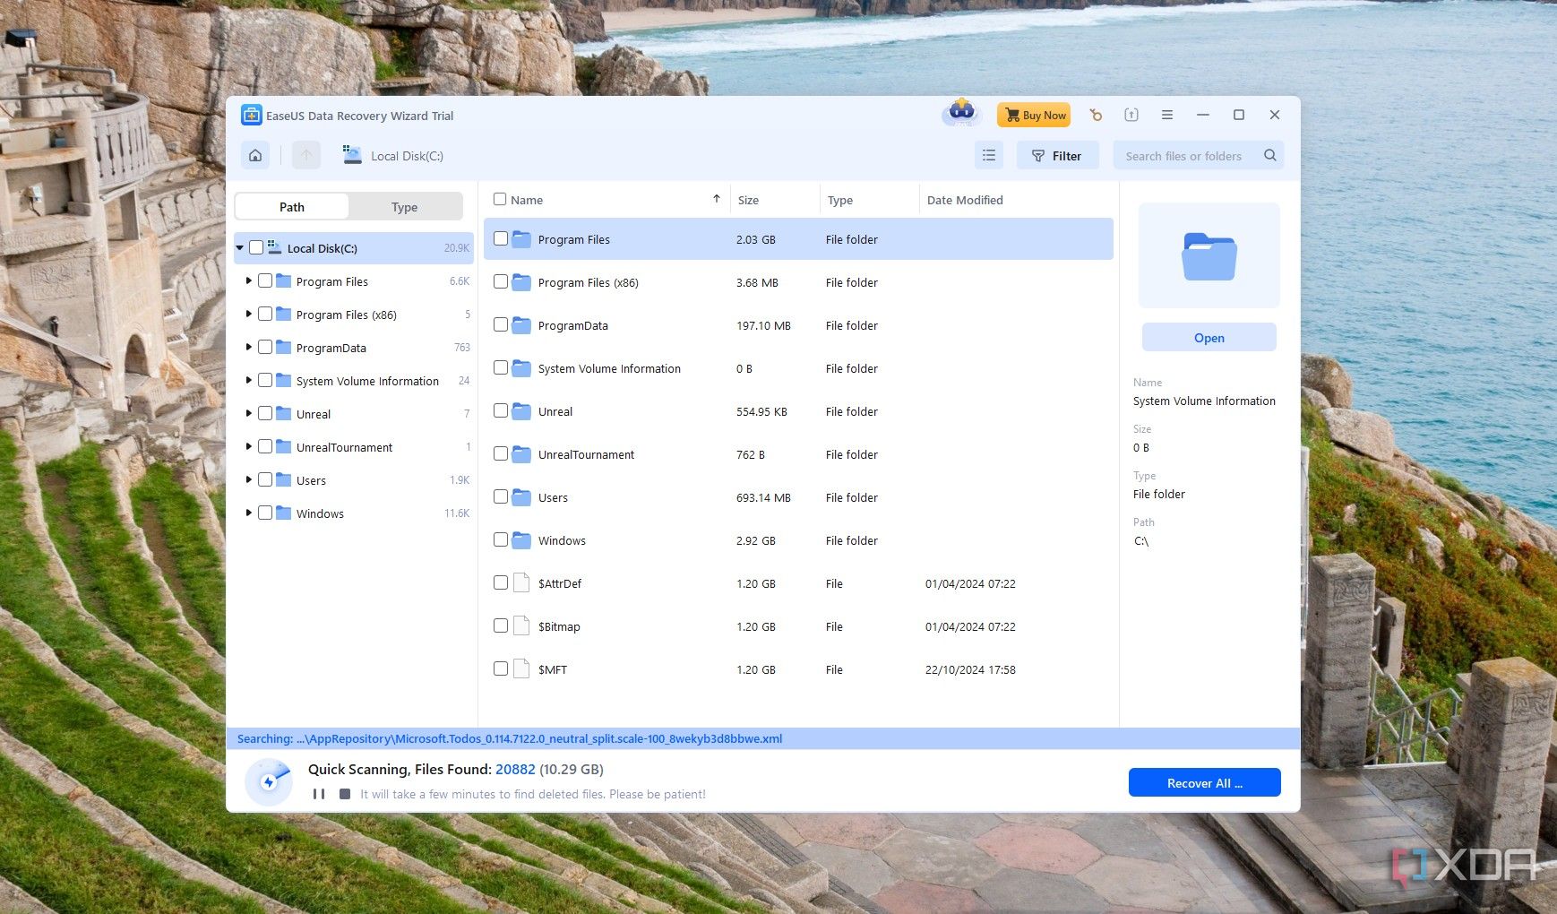Pause the scan with the pause icon
Viewport: 1557px width, 914px height.
319,794
